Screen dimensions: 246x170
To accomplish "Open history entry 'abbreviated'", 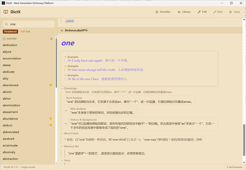I will coord(11,132).
